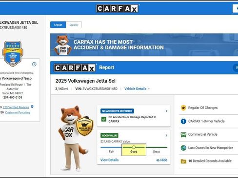Screen dimensions: 238x178
Task: Click the dealer award shield badge
Action: tap(13, 53)
